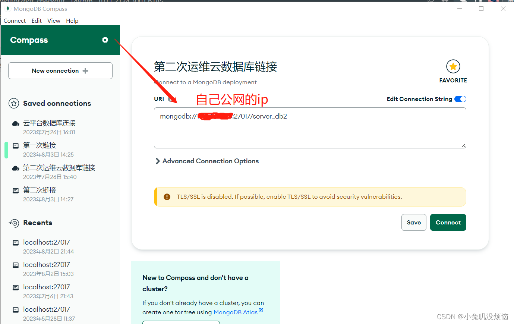This screenshot has height=324, width=514.
Task: Click cloud icon beside 第二次运维云数据库链接 in sidebar
Action: pos(16,168)
